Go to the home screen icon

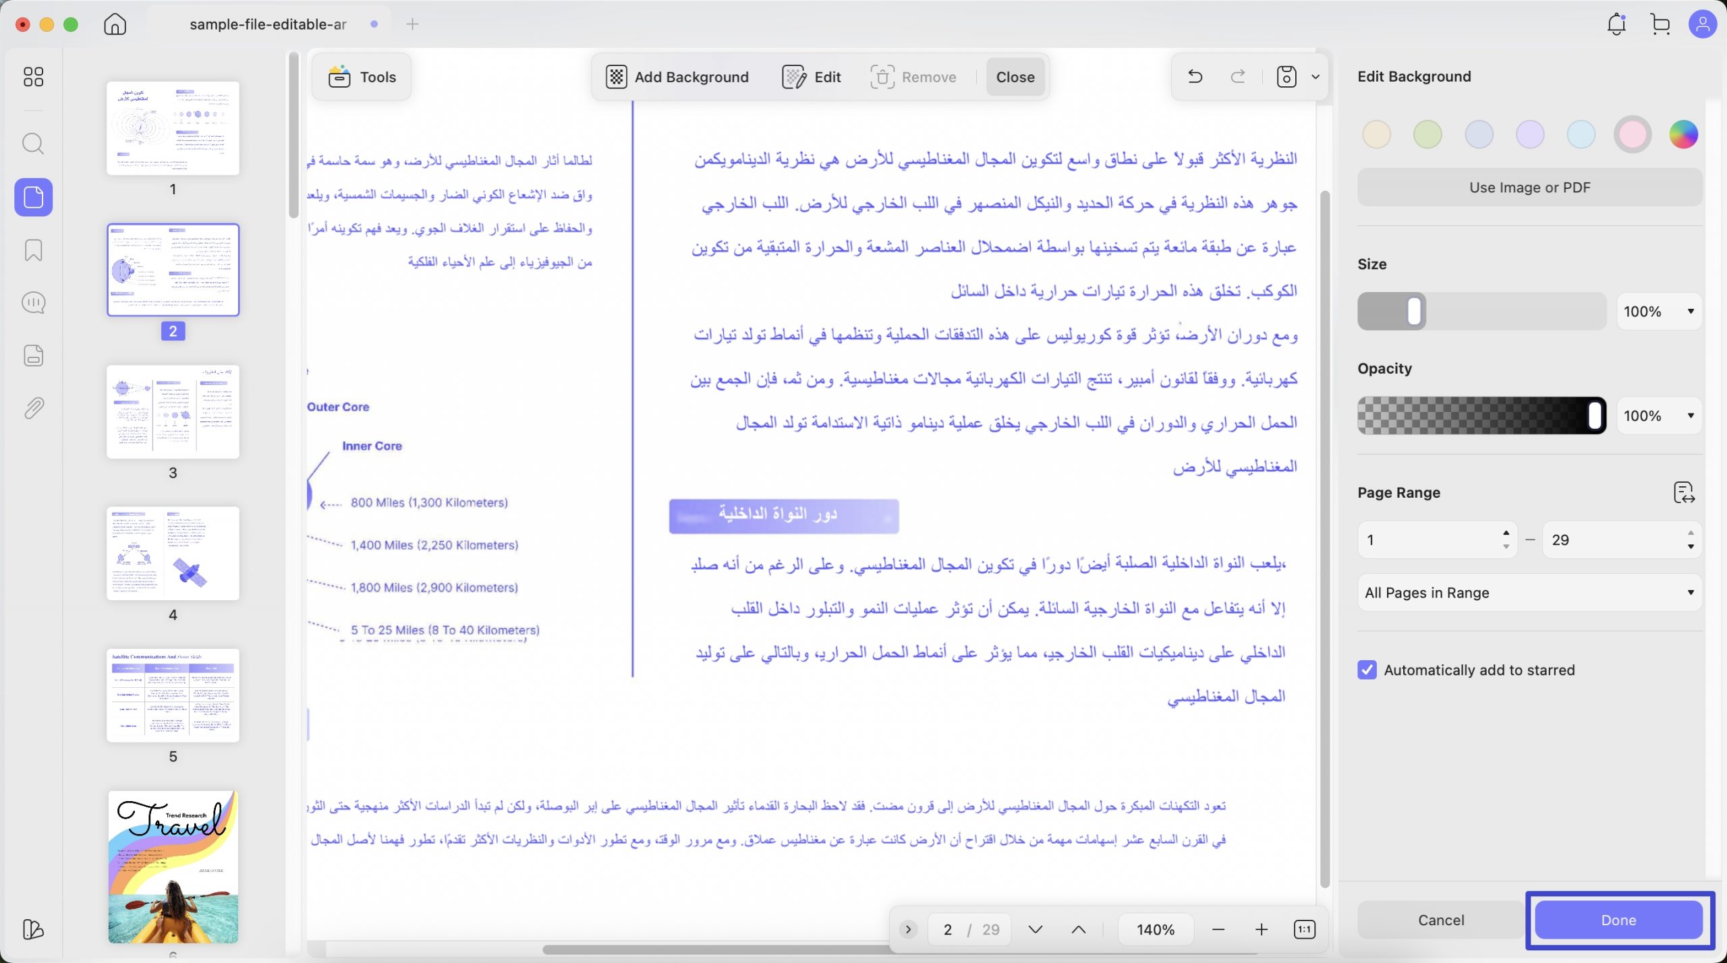coord(115,24)
